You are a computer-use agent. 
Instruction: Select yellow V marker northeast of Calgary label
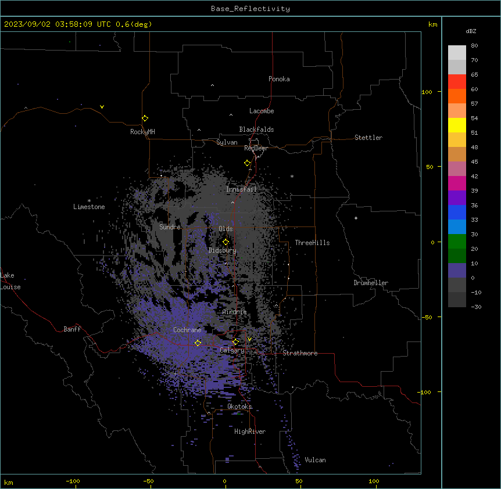249,339
